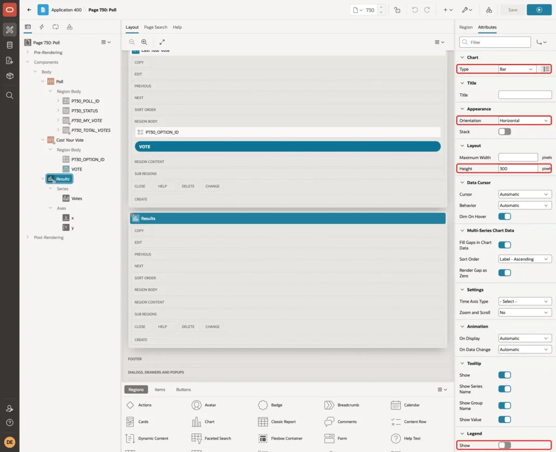Select the Cards region in gallery
Viewport: 556px width, 452px height.
(x=137, y=422)
